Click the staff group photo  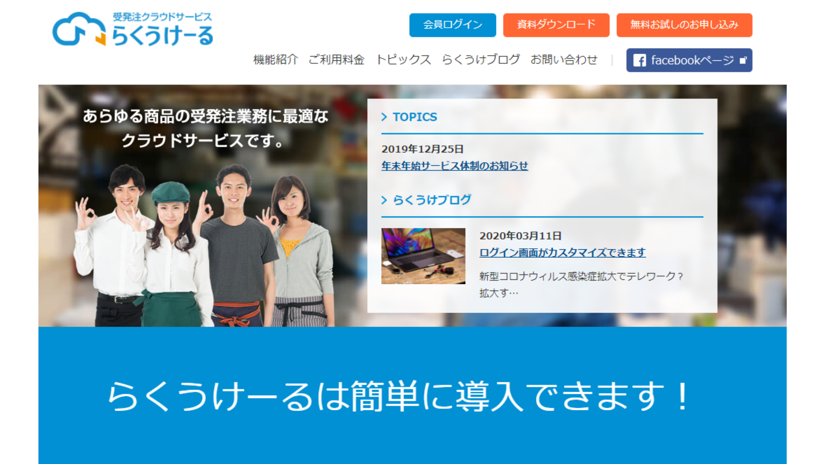point(204,245)
